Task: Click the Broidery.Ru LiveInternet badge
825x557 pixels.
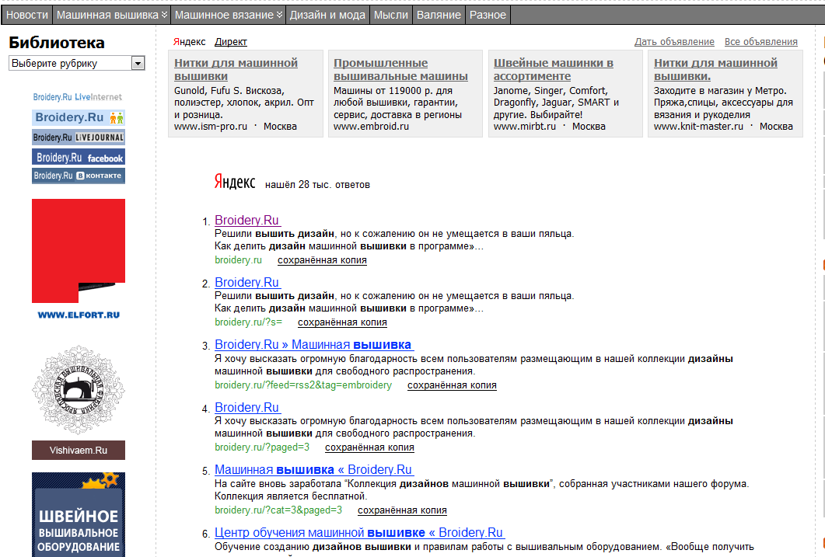Action: (77, 96)
